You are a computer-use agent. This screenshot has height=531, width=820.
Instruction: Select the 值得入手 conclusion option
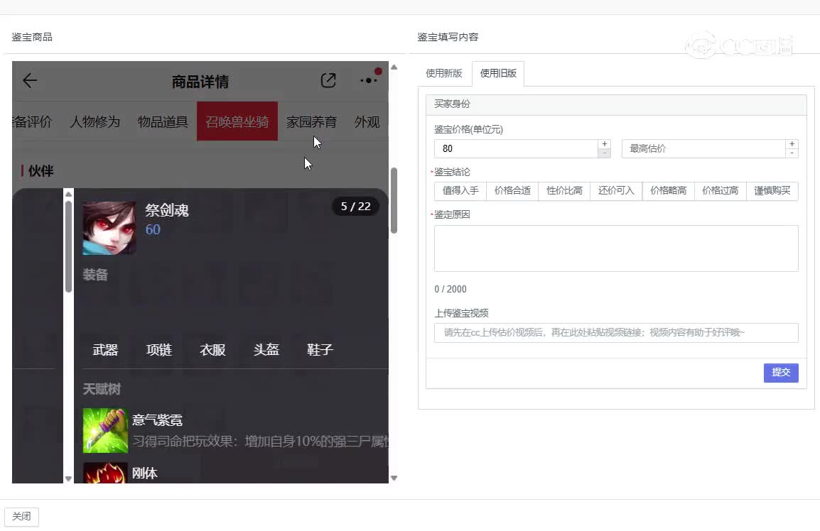(x=460, y=191)
